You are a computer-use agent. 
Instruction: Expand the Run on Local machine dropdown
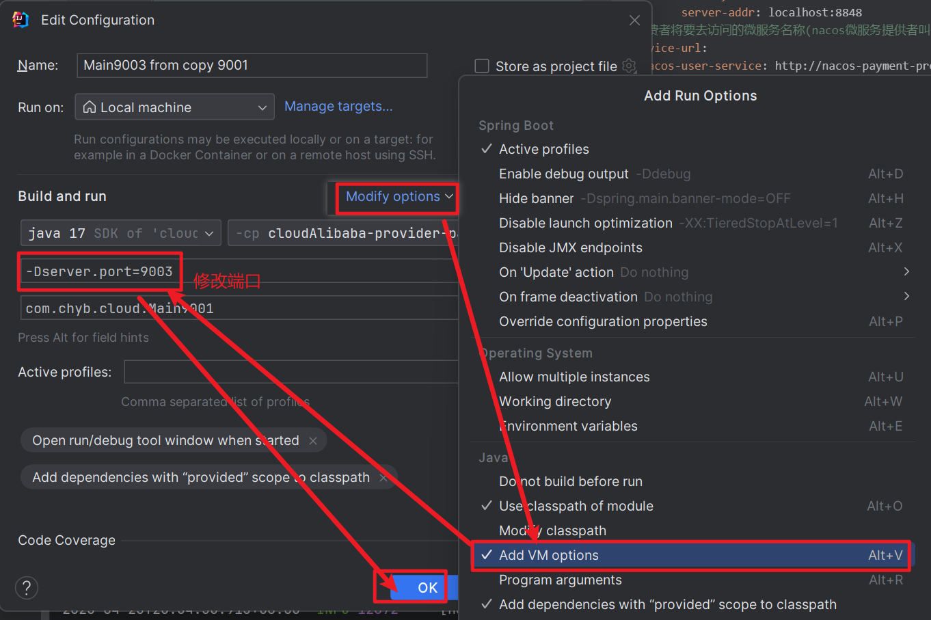click(x=174, y=107)
